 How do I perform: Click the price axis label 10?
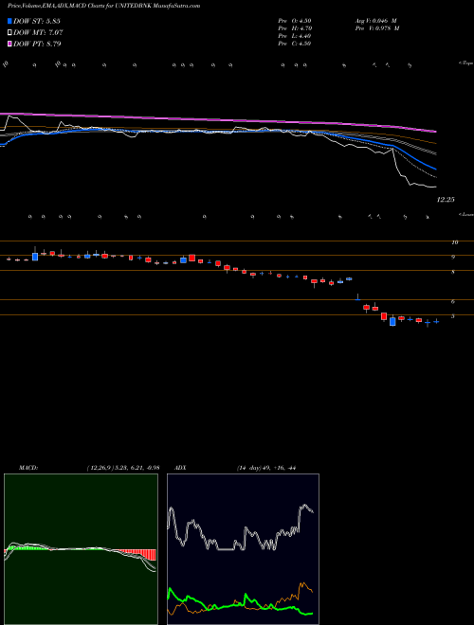[455, 242]
